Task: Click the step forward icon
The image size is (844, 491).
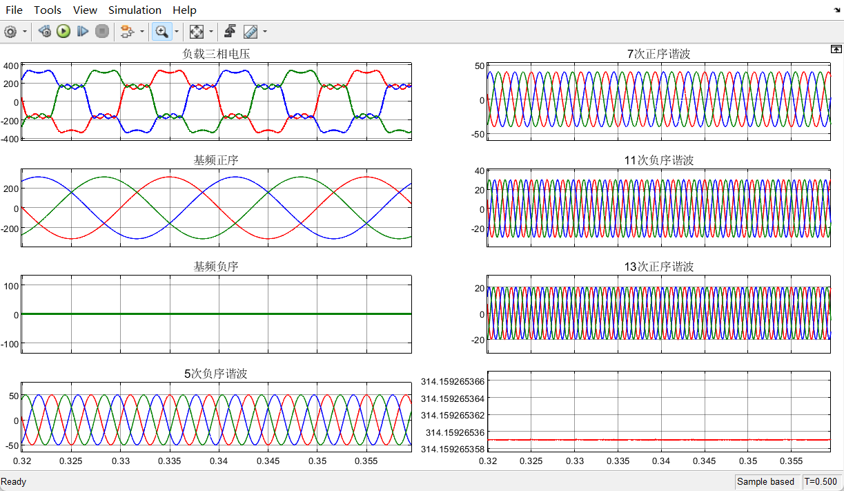Action: (x=83, y=31)
